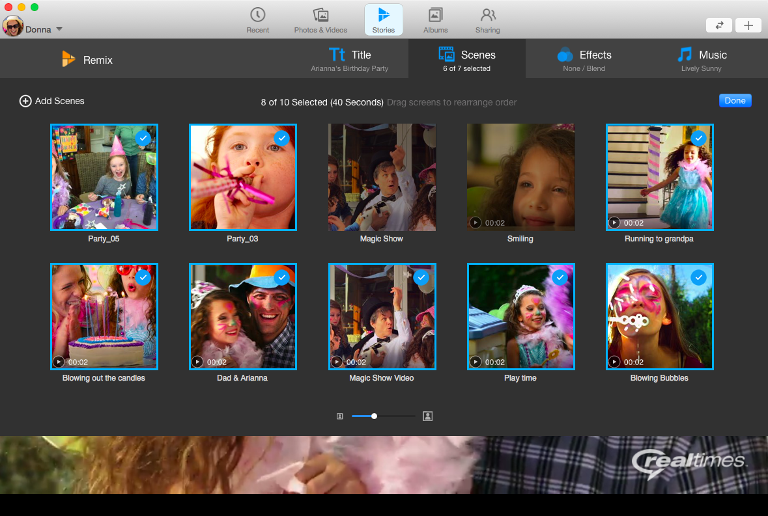Click the transfer arrows icon top right

pos(718,25)
